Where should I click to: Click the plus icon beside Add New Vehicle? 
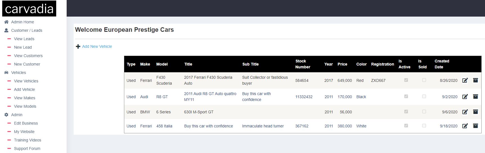click(78, 46)
